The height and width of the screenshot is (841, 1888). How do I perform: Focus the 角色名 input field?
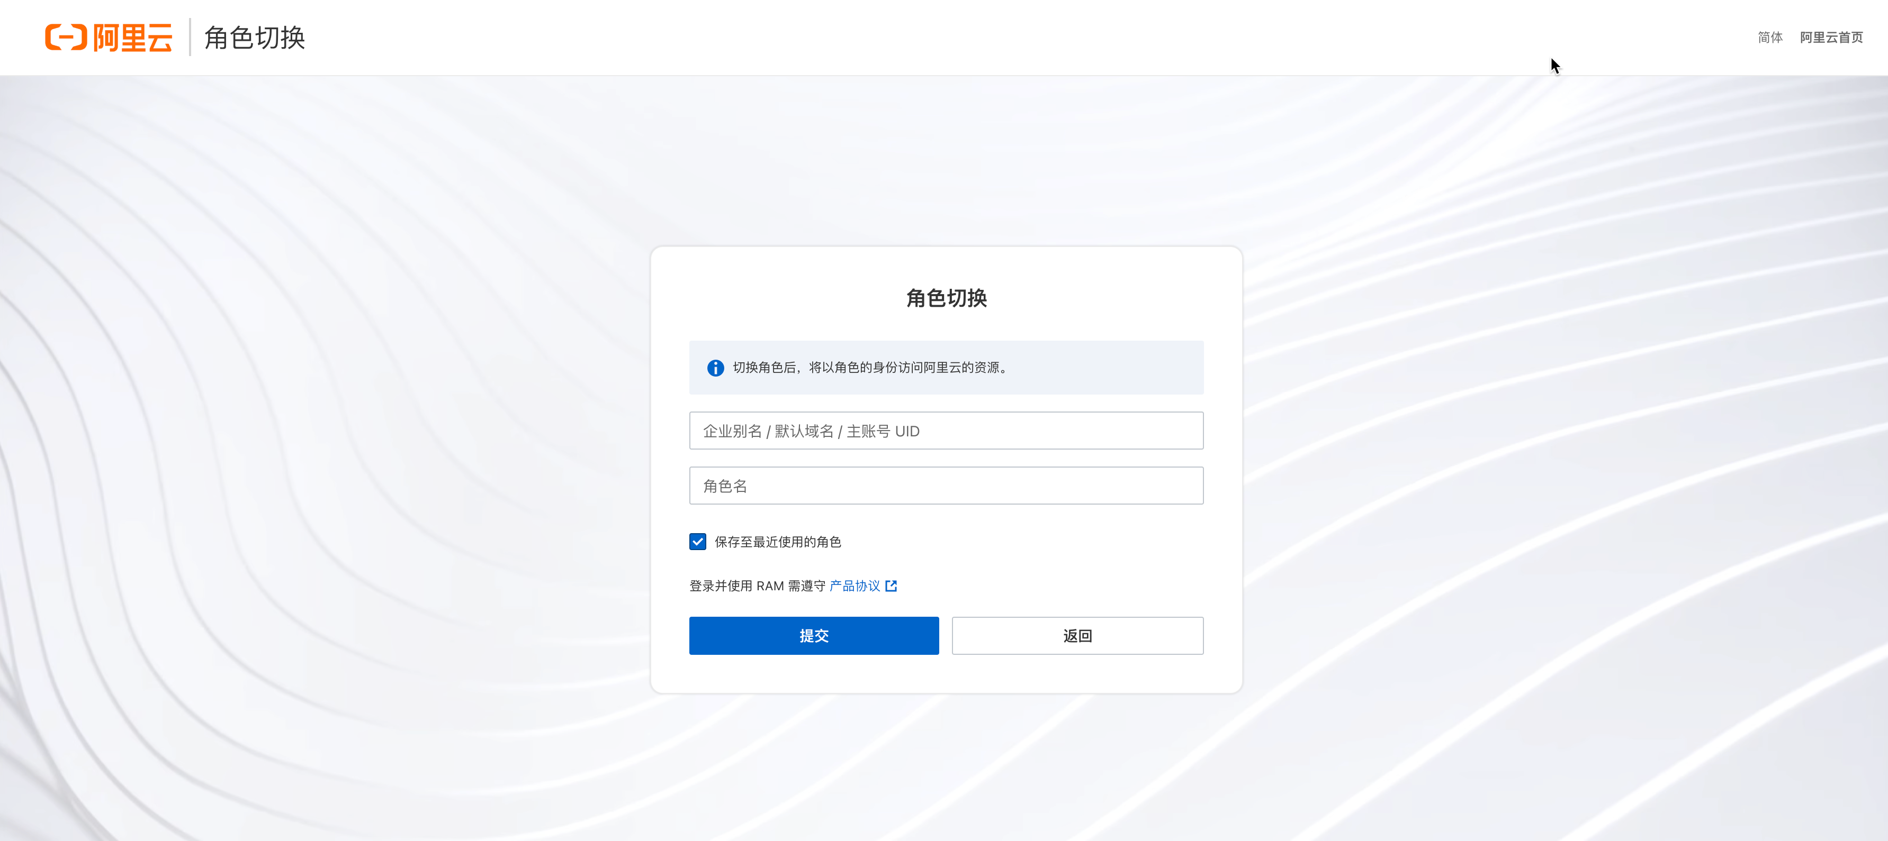(x=946, y=485)
